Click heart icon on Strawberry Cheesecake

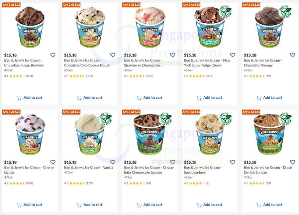click(x=172, y=55)
